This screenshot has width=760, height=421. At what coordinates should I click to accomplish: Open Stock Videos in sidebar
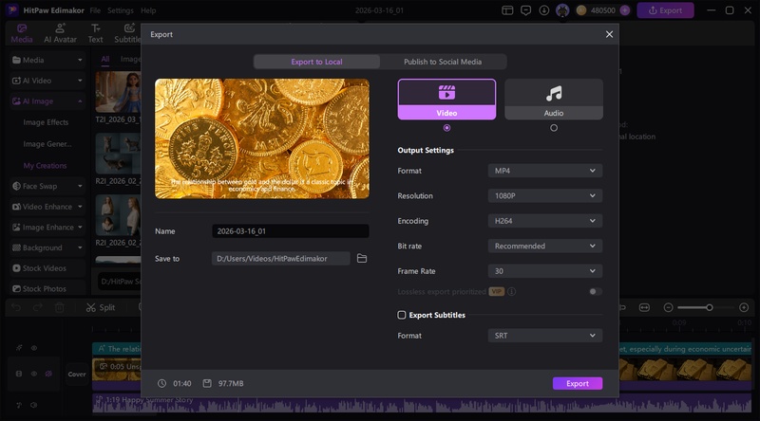tap(47, 268)
